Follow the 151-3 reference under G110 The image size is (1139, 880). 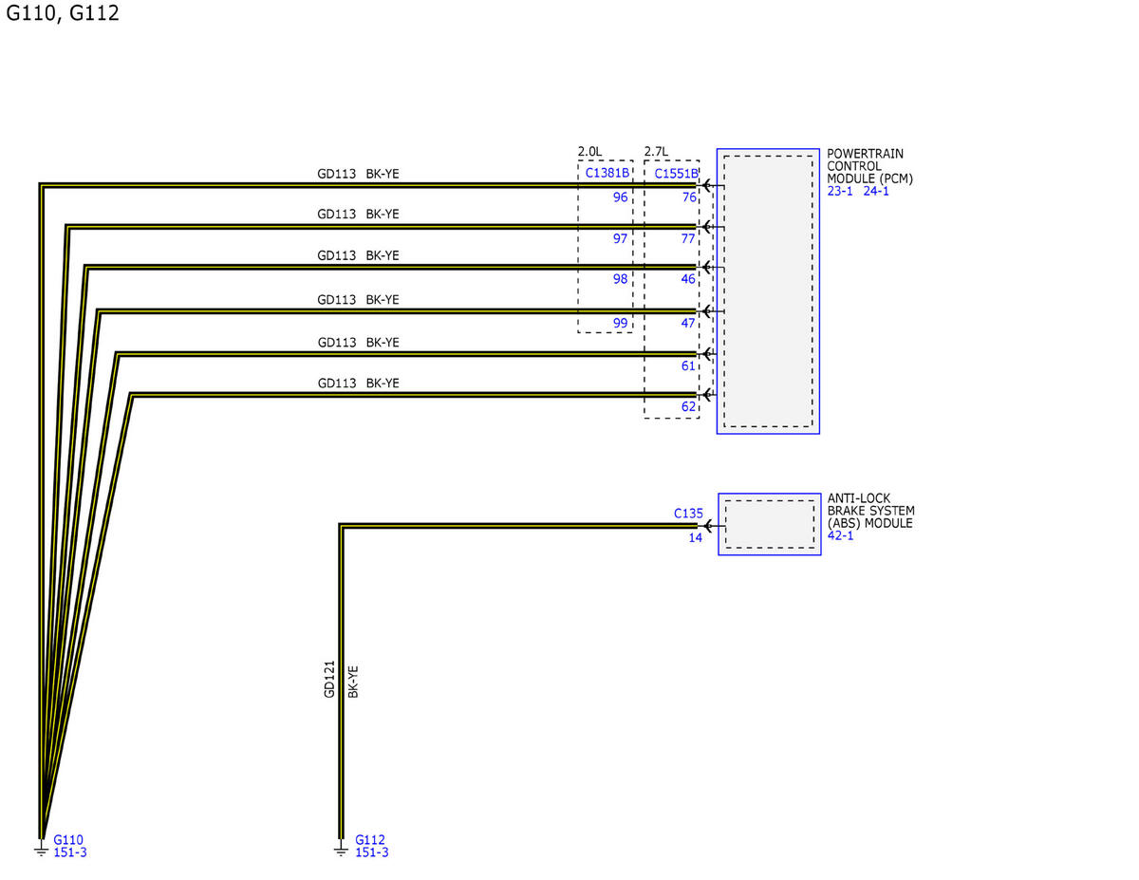pos(70,852)
